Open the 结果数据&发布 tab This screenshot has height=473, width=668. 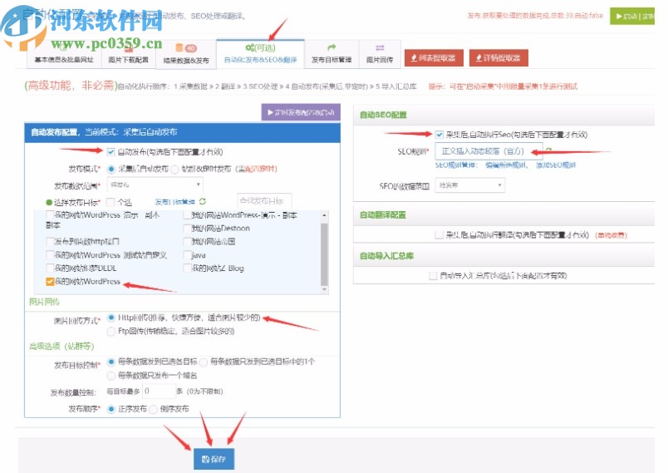(x=186, y=55)
